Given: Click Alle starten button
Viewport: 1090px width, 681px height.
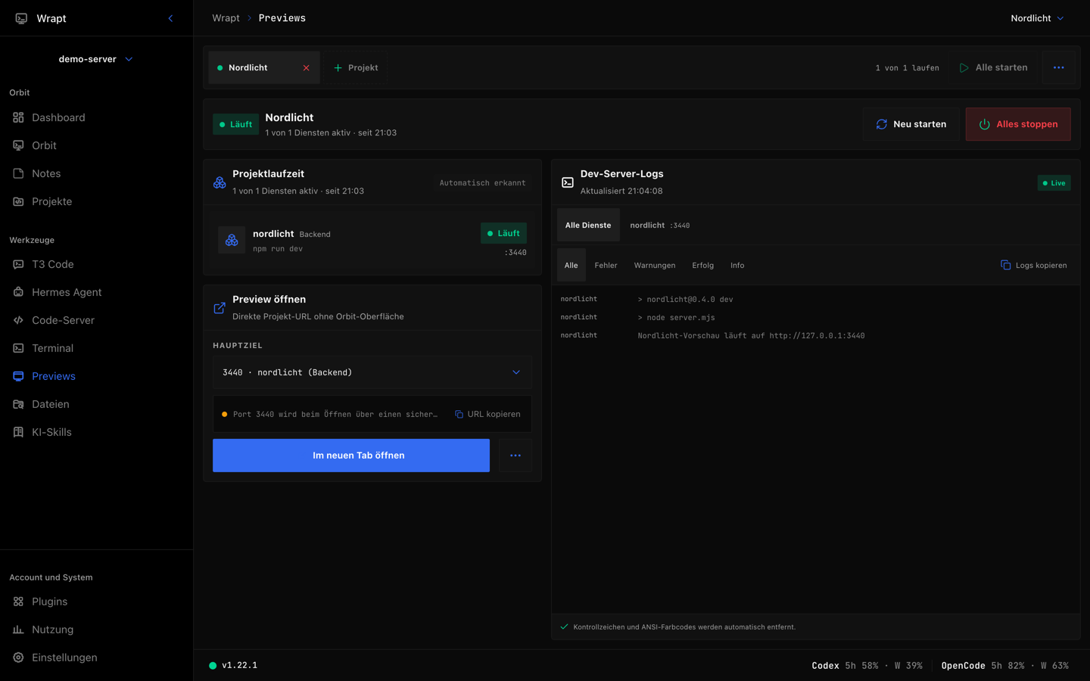Looking at the screenshot, I should pyautogui.click(x=994, y=67).
